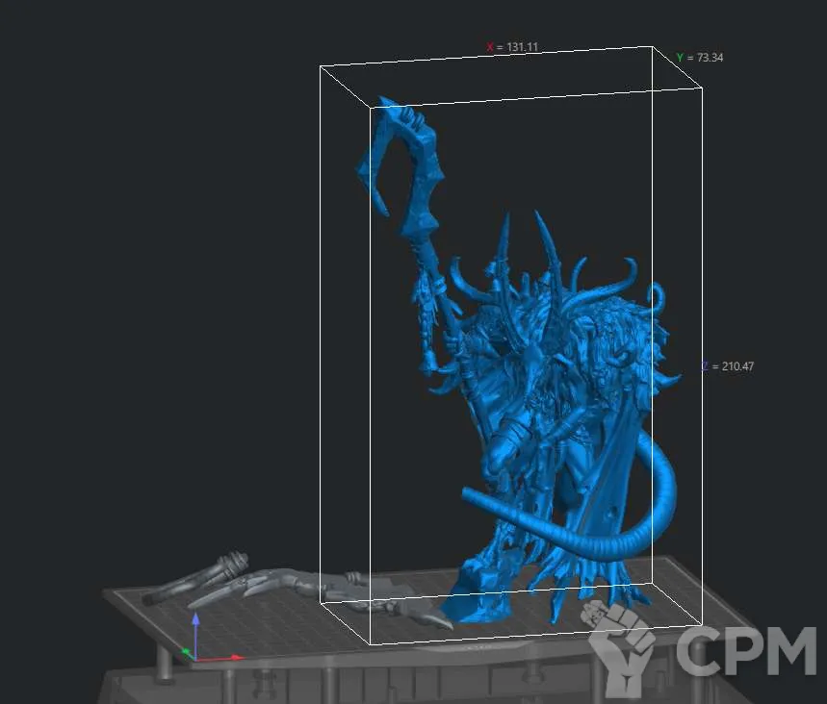The image size is (827, 704).
Task: Click the printer base front panel
Action: [385, 685]
